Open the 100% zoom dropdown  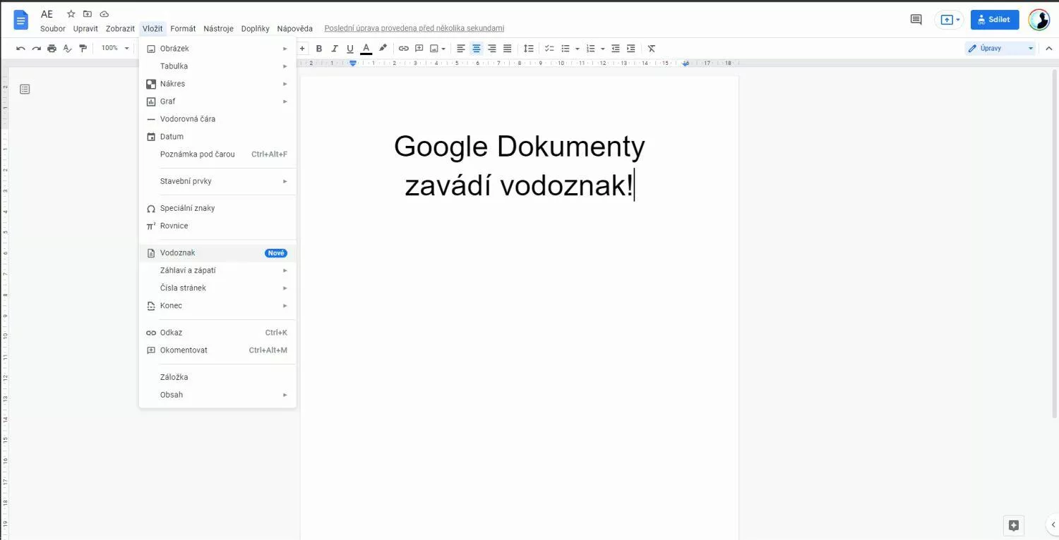(115, 48)
